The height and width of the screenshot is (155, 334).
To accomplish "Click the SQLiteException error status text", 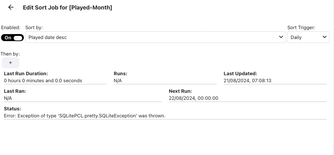I will click(85, 116).
